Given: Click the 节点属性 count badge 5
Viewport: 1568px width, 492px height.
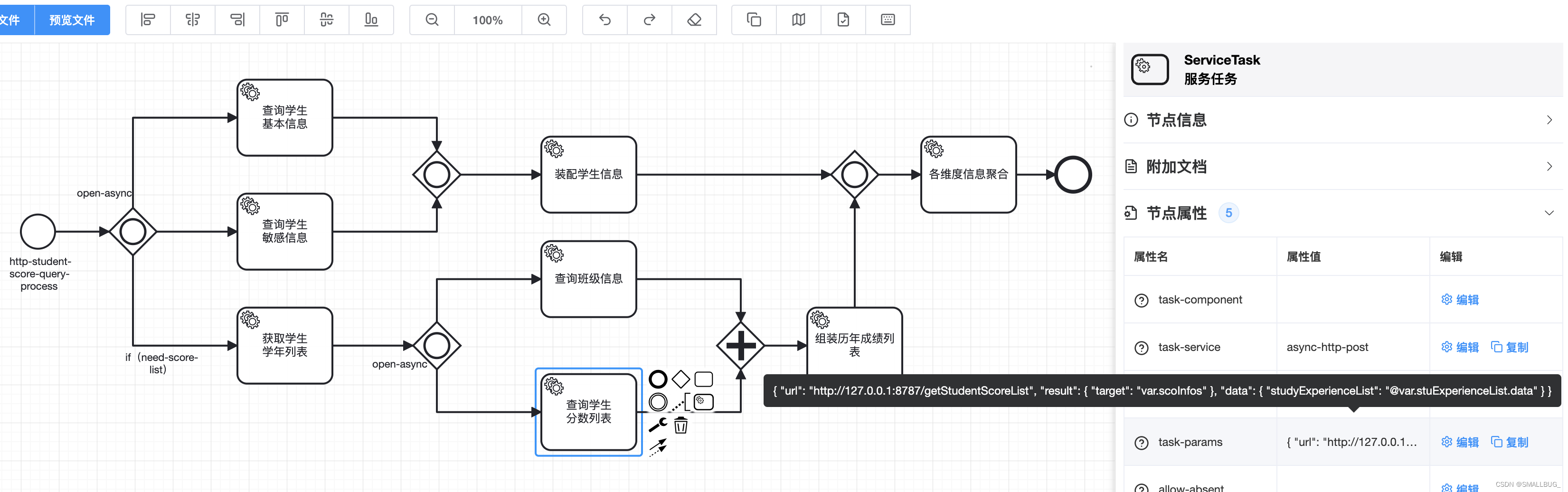Looking at the screenshot, I should click(x=1228, y=213).
